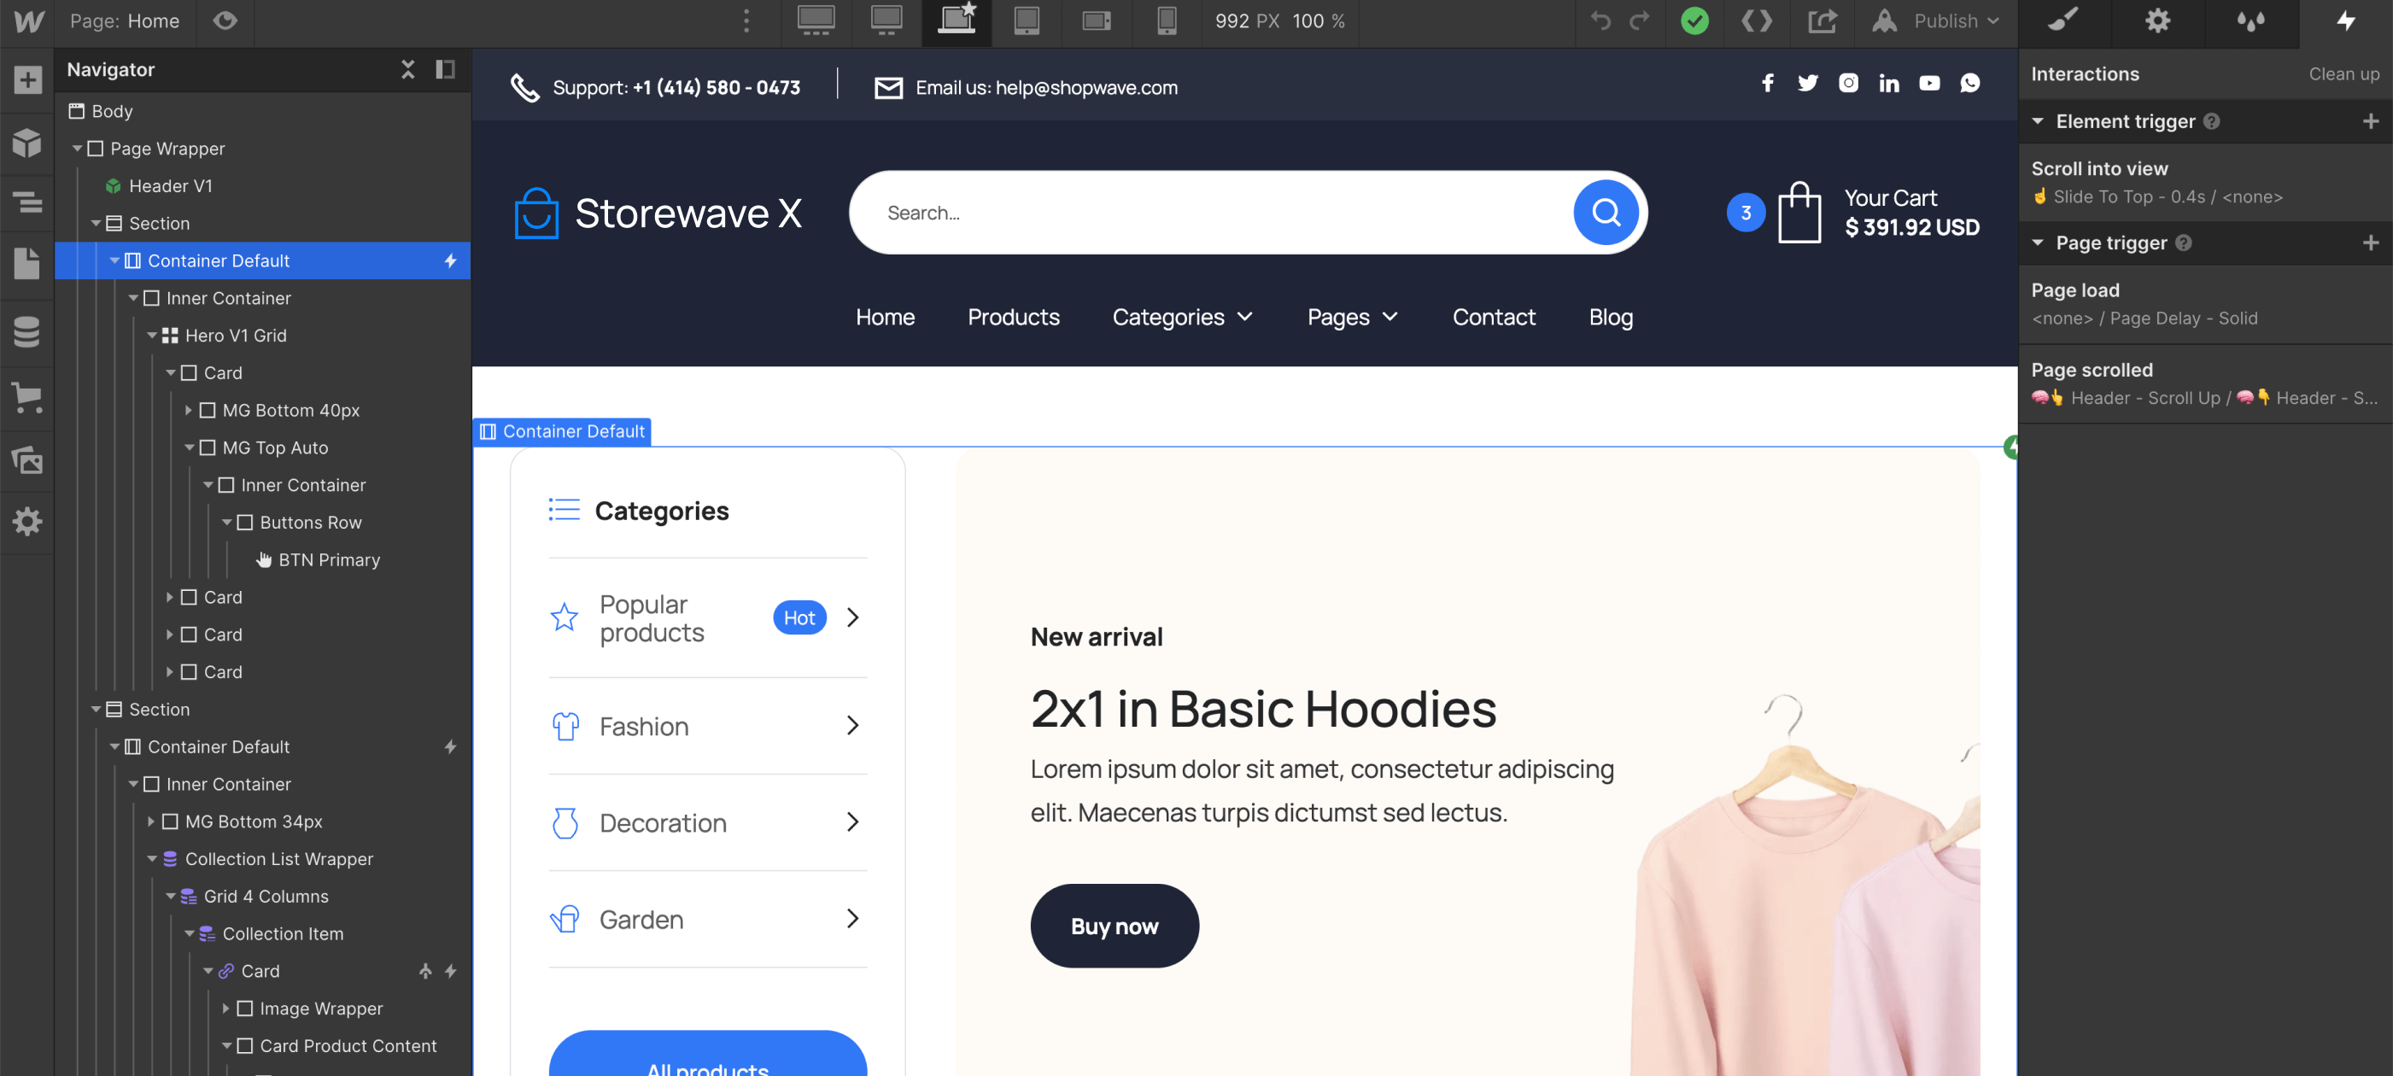Switch to the Interactions lightning tab
Viewport: 2393px width, 1076px height.
pyautogui.click(x=2346, y=20)
